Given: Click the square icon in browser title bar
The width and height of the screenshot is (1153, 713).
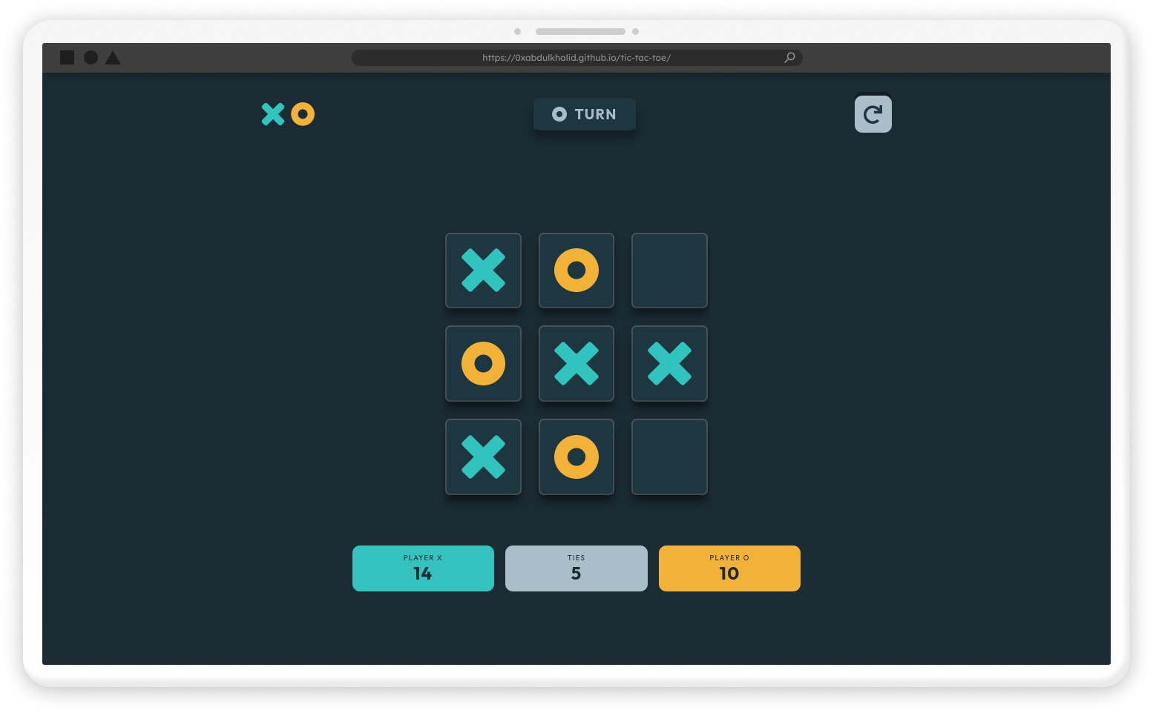Looking at the screenshot, I should 67,58.
